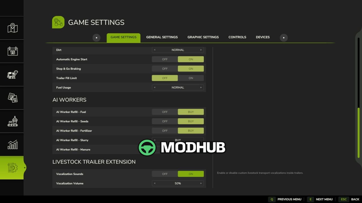This screenshot has width=362, height=203.
Task: Turn Stop & Go Braking off
Action: point(165,69)
